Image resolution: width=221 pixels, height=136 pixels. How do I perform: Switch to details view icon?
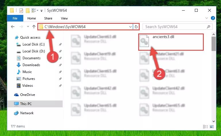click(205, 127)
